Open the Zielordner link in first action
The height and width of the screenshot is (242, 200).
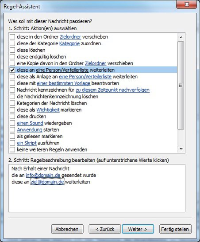click(x=70, y=37)
